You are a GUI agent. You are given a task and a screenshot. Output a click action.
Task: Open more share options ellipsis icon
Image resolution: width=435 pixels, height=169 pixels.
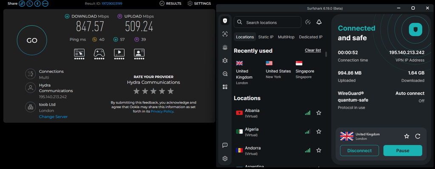(x=45, y=3)
